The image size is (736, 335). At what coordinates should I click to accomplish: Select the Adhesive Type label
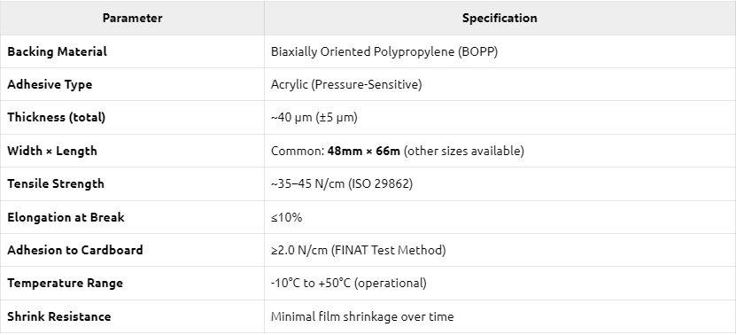point(50,84)
